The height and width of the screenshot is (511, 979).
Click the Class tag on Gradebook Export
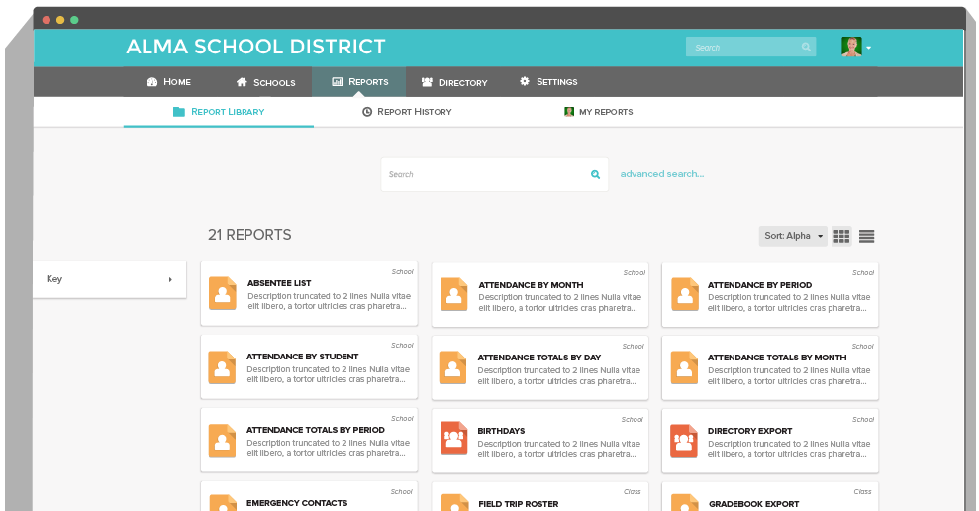click(x=862, y=492)
